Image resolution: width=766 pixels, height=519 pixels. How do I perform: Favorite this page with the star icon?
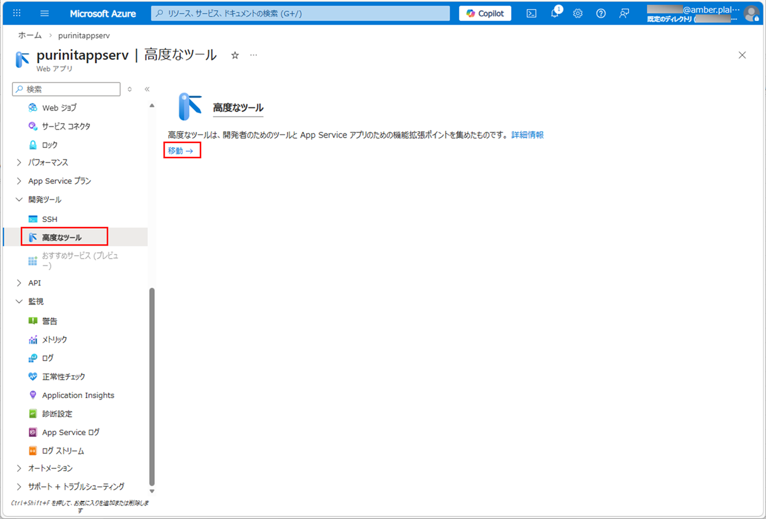pyautogui.click(x=235, y=56)
